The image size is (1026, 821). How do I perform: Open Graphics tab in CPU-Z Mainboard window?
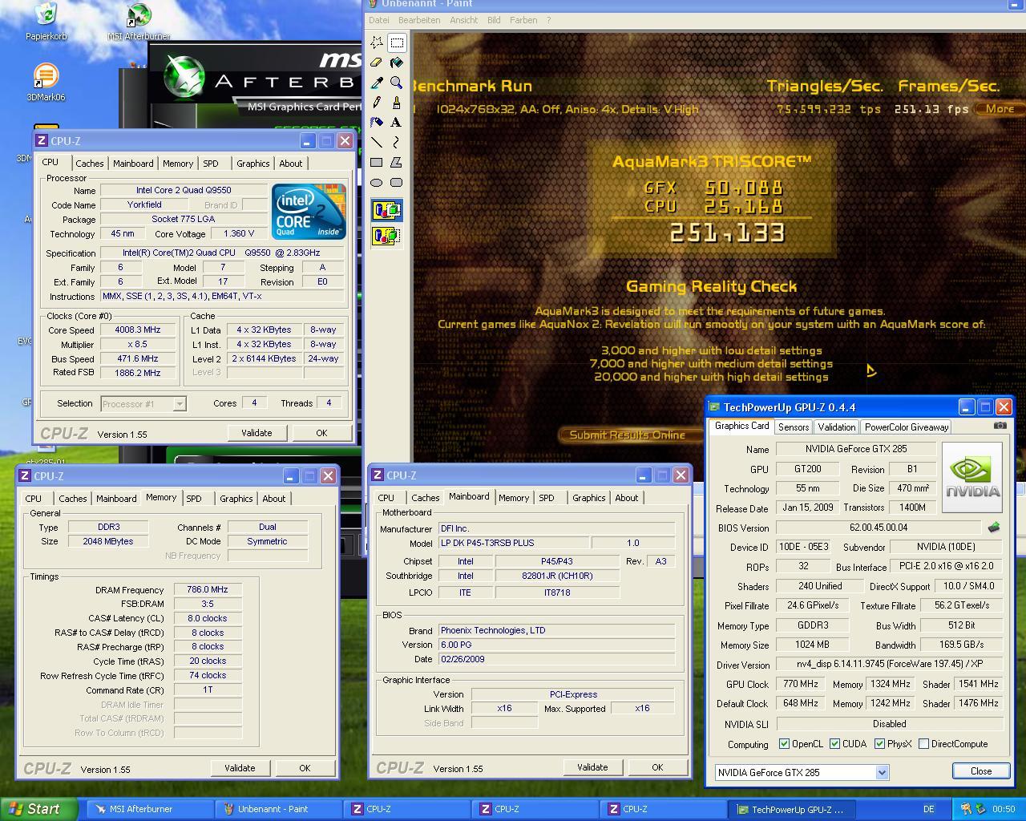(x=589, y=498)
